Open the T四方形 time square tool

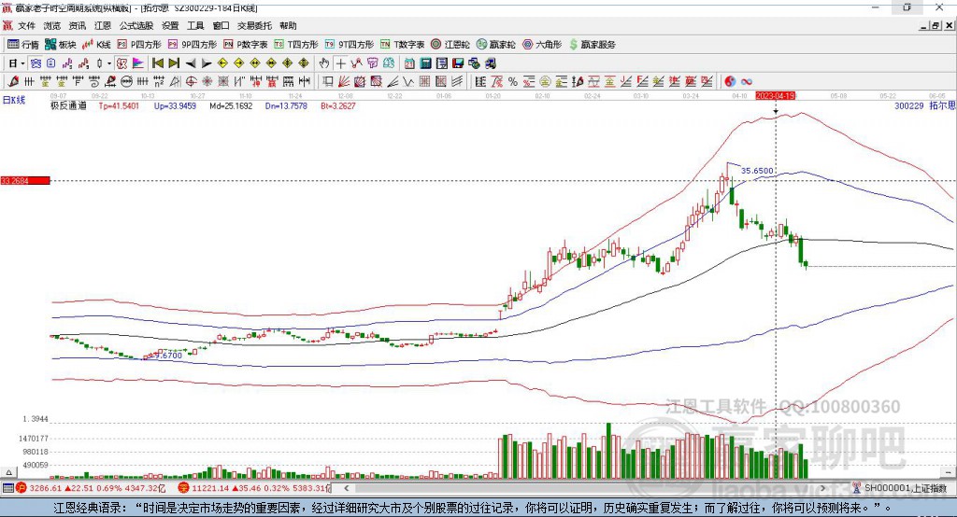point(296,45)
